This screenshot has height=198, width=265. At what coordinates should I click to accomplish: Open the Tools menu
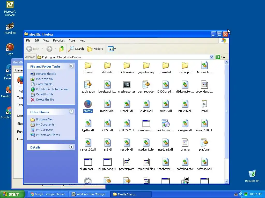click(x=72, y=40)
